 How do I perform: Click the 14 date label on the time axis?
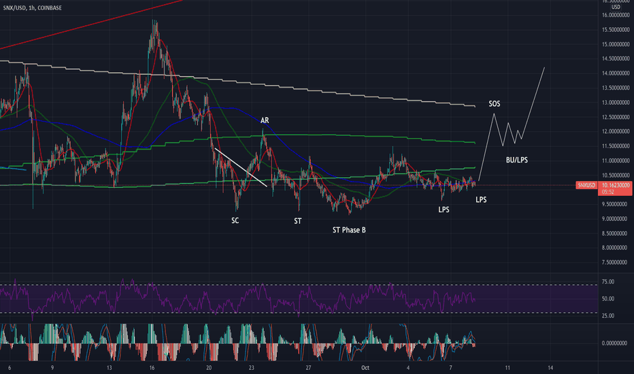[550, 368]
